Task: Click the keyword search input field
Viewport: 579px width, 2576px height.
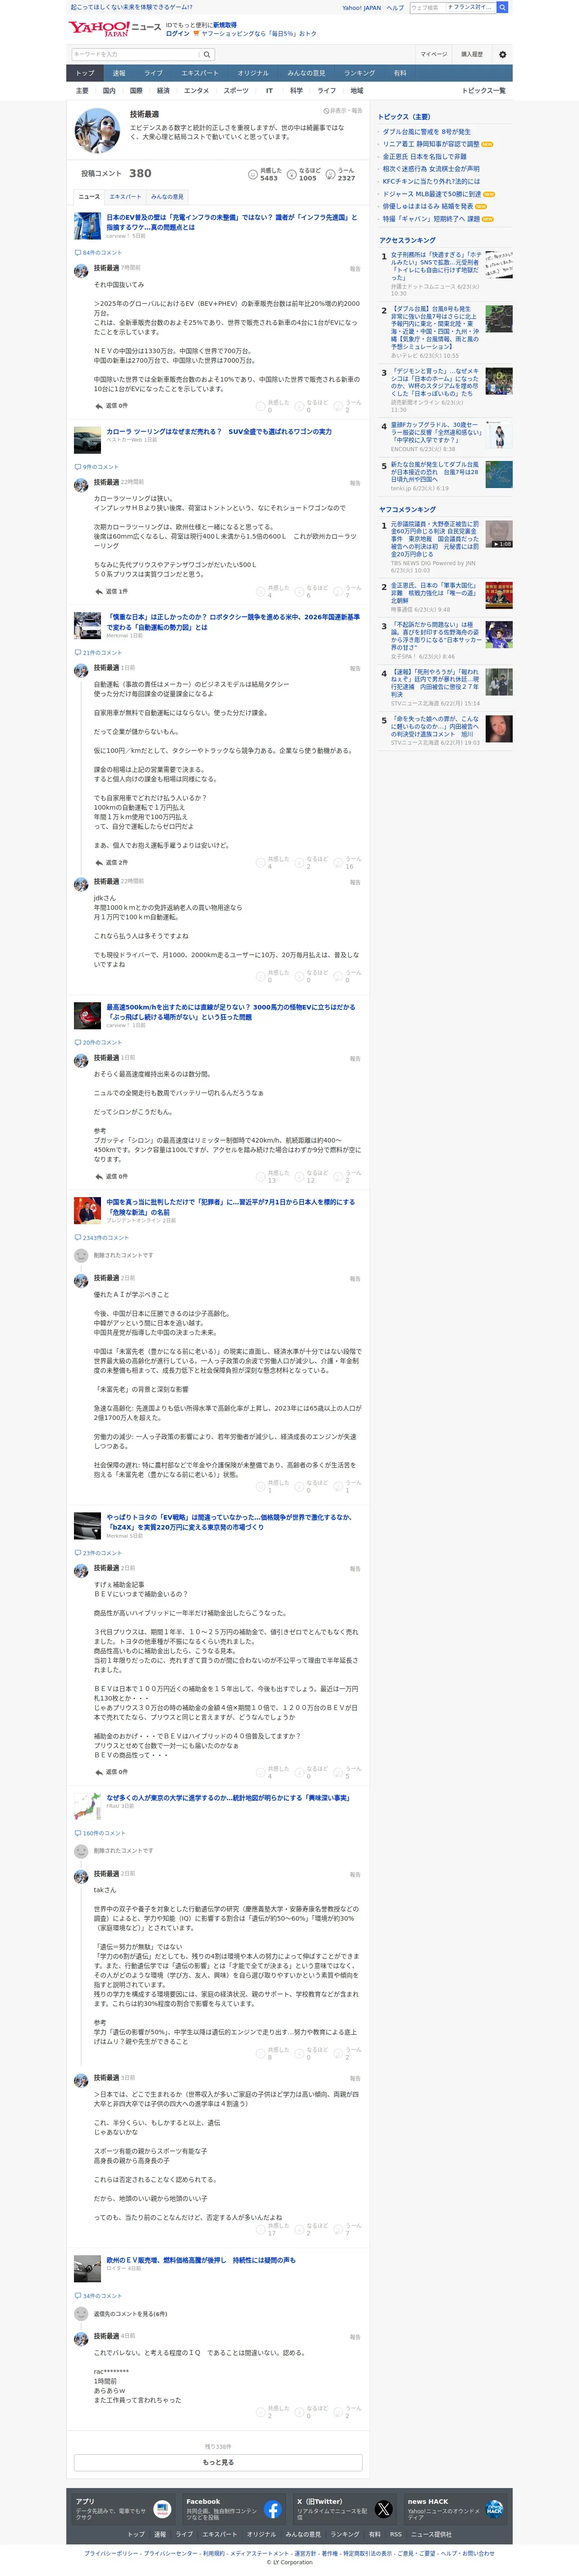Action: point(135,54)
